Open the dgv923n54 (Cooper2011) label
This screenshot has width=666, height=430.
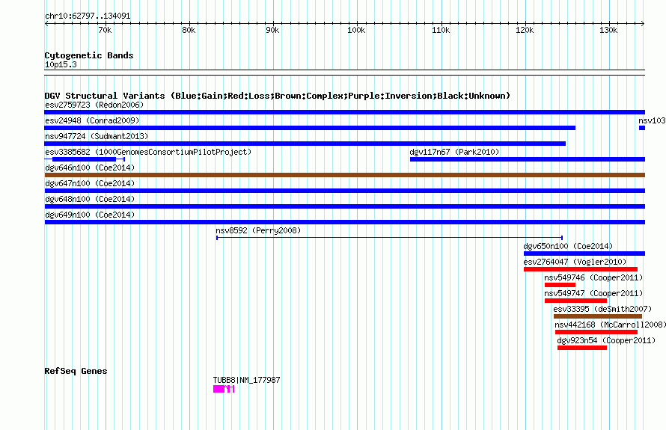click(x=606, y=340)
